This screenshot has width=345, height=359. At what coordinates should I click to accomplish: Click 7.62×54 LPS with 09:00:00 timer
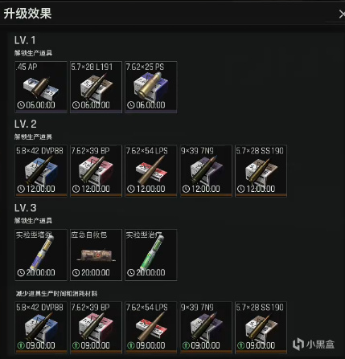pyautogui.click(x=151, y=328)
